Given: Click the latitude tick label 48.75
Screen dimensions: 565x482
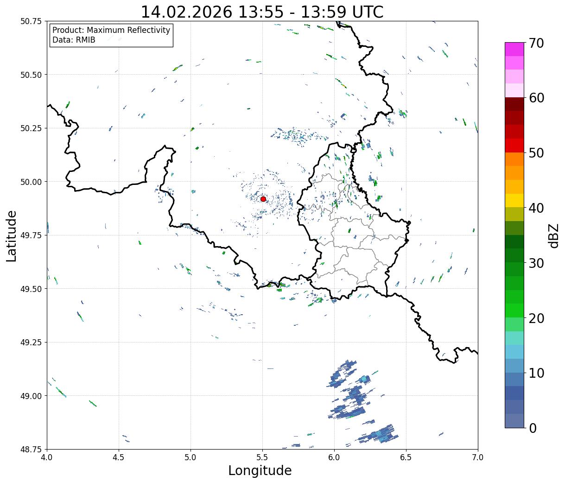Looking at the screenshot, I should (x=31, y=449).
